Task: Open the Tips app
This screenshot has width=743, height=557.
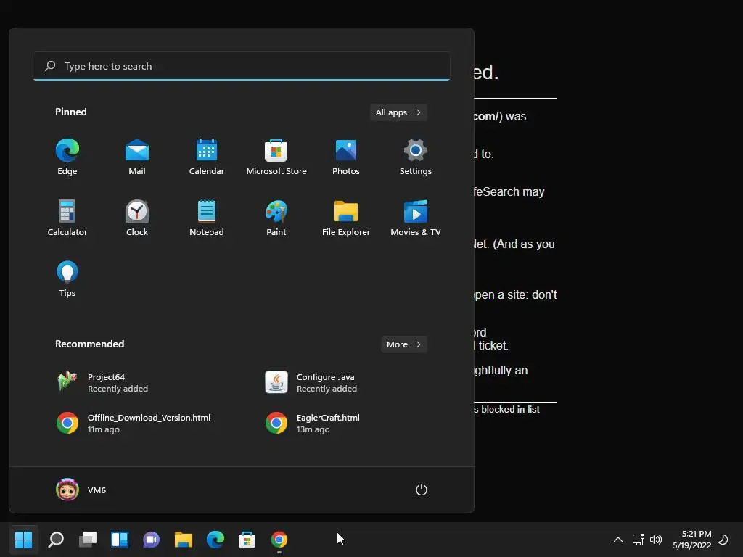Action: [x=67, y=279]
